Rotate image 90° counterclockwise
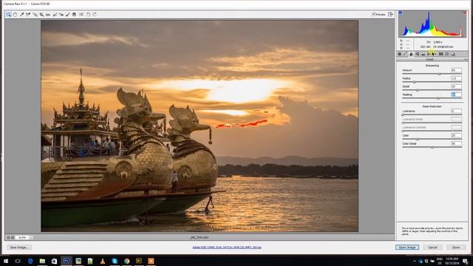Image resolution: width=473 pixels, height=266 pixels. (x=89, y=15)
